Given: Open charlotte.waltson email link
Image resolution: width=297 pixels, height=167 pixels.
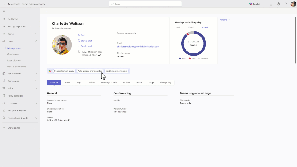Looking at the screenshot, I should [138, 46].
